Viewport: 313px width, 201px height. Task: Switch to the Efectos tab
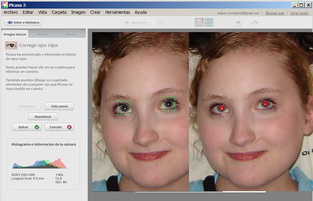tap(71, 34)
